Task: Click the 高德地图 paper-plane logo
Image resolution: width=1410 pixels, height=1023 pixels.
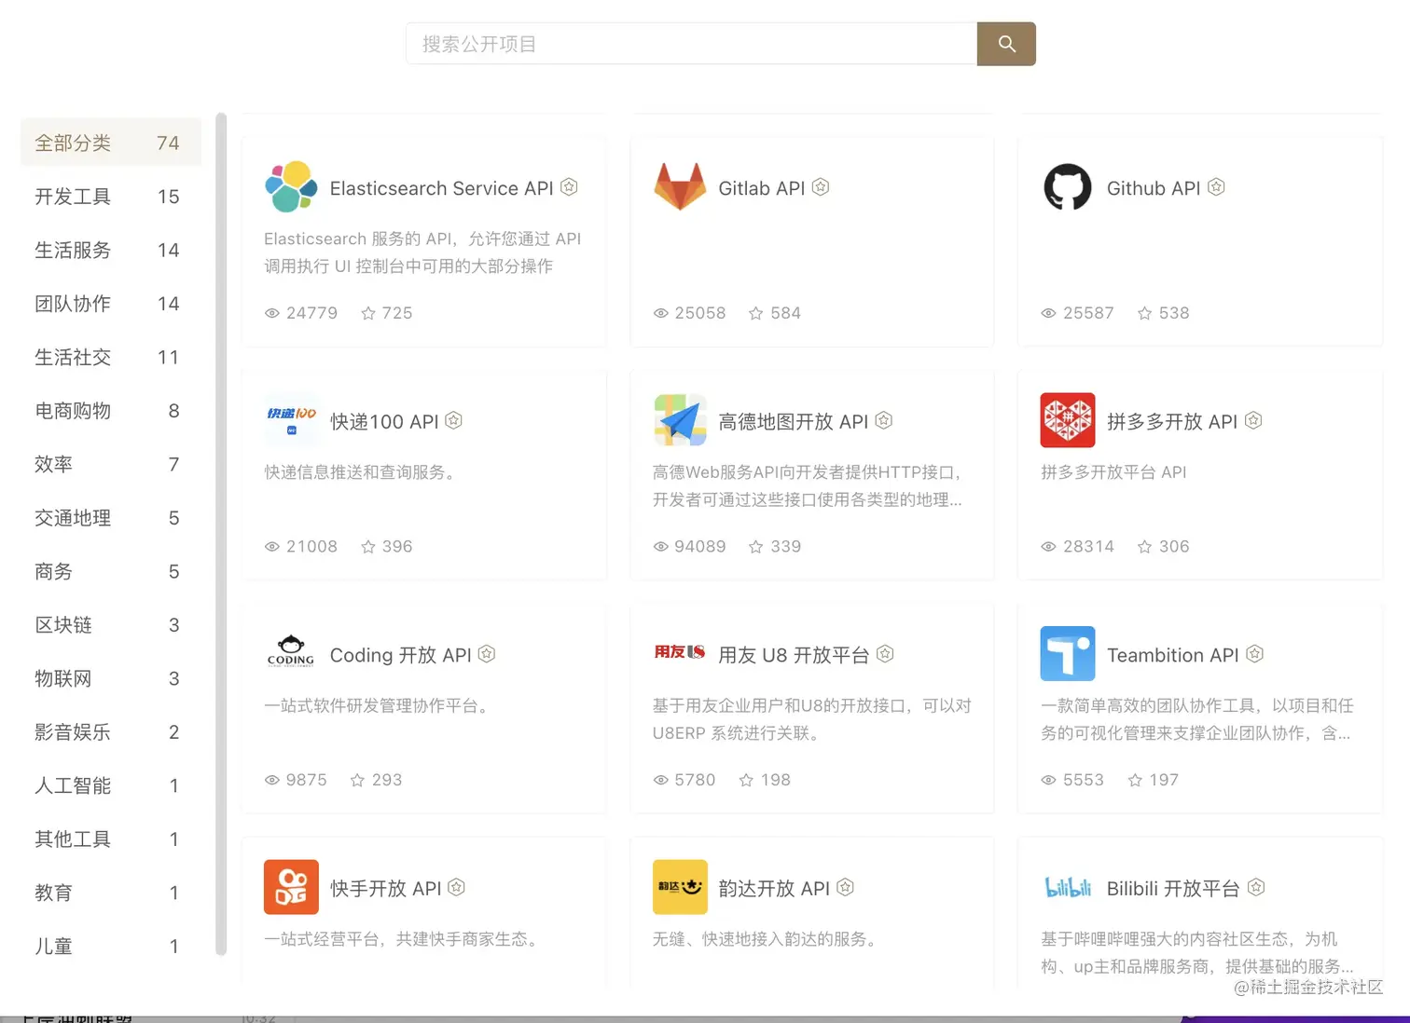Action: tap(680, 420)
